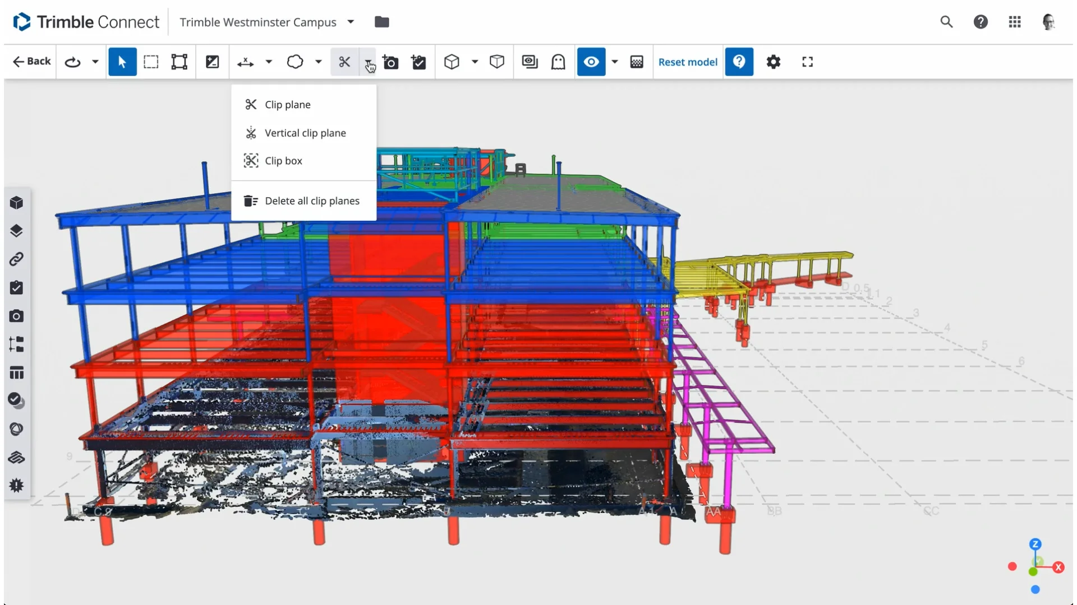
Task: Click Delete all clip planes
Action: [x=311, y=201]
